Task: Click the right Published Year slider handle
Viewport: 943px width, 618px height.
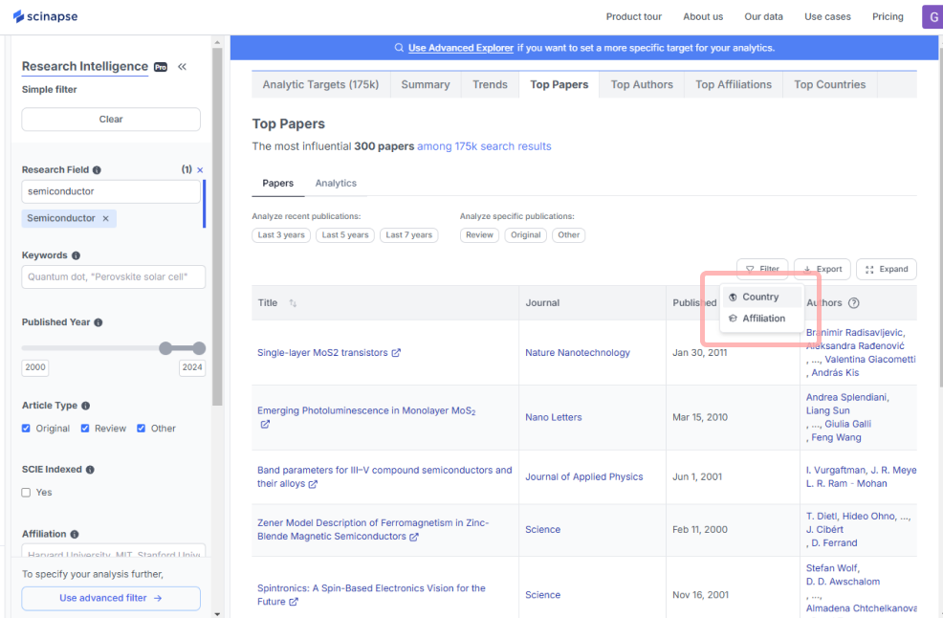Action: pos(200,348)
